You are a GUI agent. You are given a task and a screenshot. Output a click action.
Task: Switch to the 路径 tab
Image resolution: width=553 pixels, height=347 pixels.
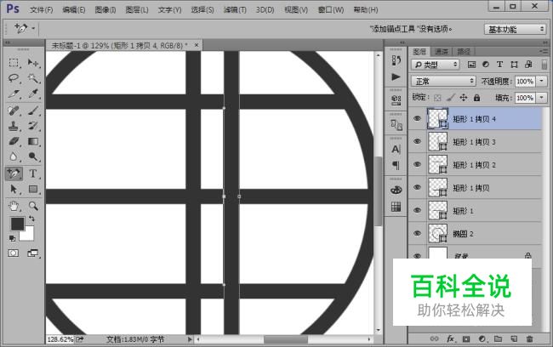pyautogui.click(x=464, y=52)
